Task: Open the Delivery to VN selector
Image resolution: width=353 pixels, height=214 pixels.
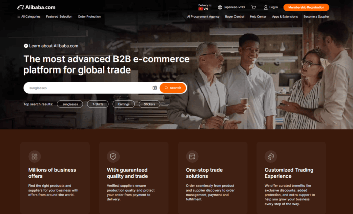Action: click(x=204, y=7)
